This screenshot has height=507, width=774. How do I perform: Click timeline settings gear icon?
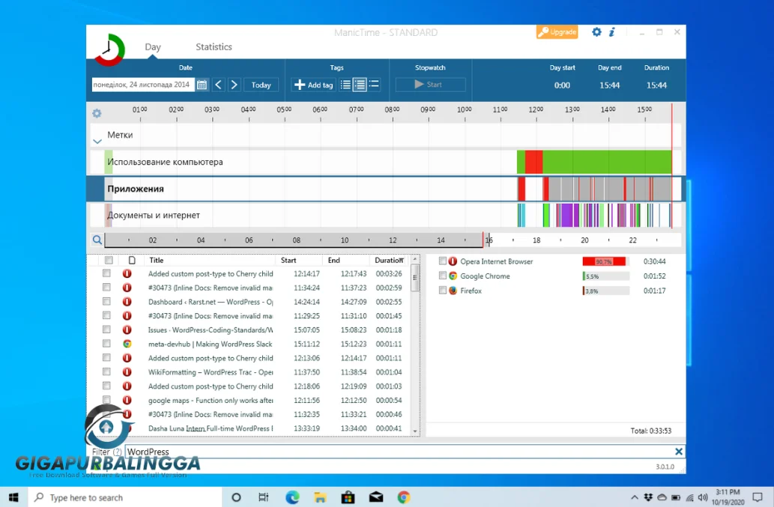pos(97,114)
